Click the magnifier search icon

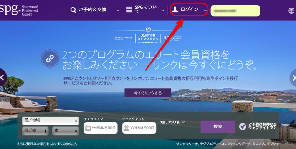click(73, 10)
